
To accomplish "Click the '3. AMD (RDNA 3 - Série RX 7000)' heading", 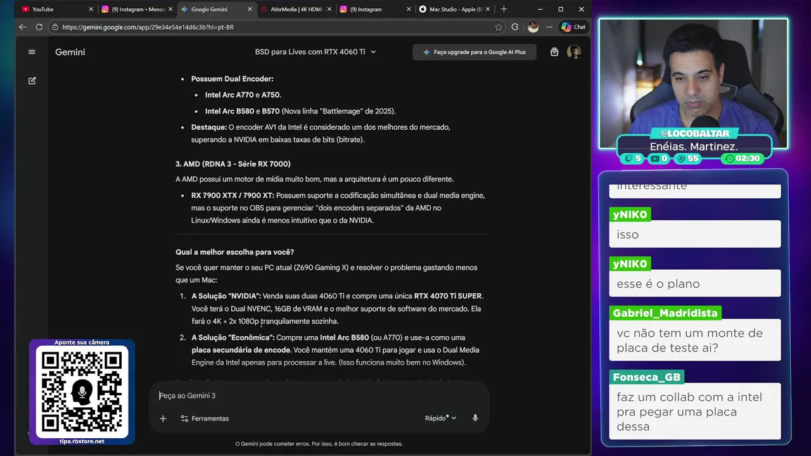I will click(233, 164).
